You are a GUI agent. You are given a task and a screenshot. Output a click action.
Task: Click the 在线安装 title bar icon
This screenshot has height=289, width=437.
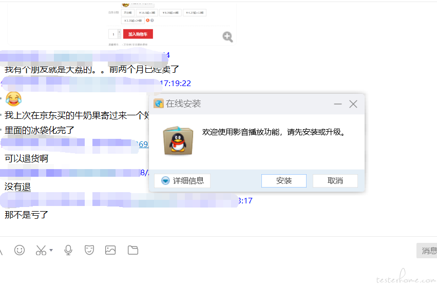(159, 104)
